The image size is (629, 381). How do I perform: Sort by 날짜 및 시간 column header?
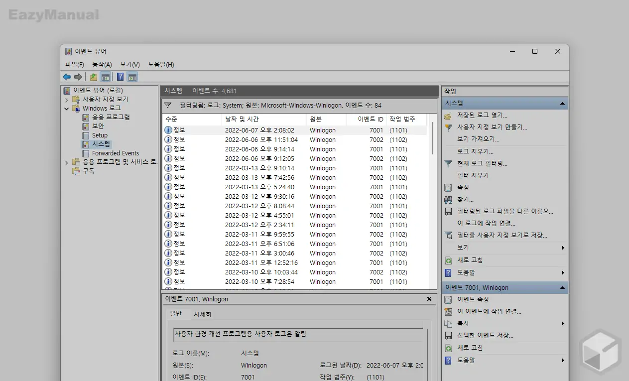coord(264,120)
